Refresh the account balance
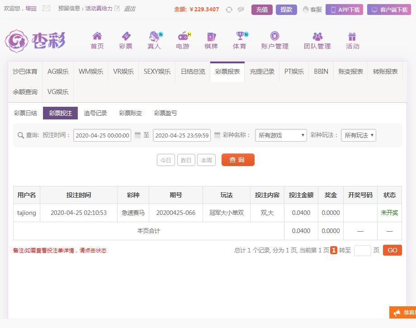This screenshot has width=416, height=328. pos(229,10)
